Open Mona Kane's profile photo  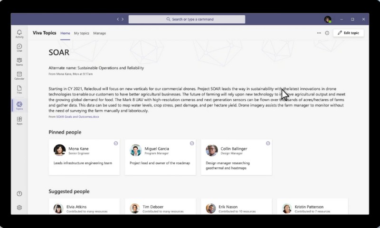tap(60, 150)
